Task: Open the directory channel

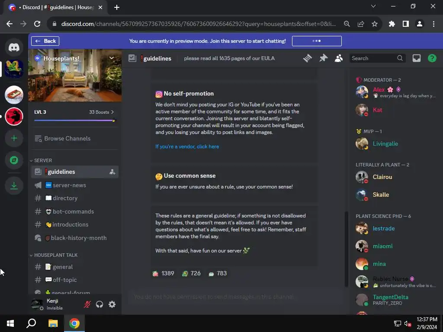Action: click(74, 198)
